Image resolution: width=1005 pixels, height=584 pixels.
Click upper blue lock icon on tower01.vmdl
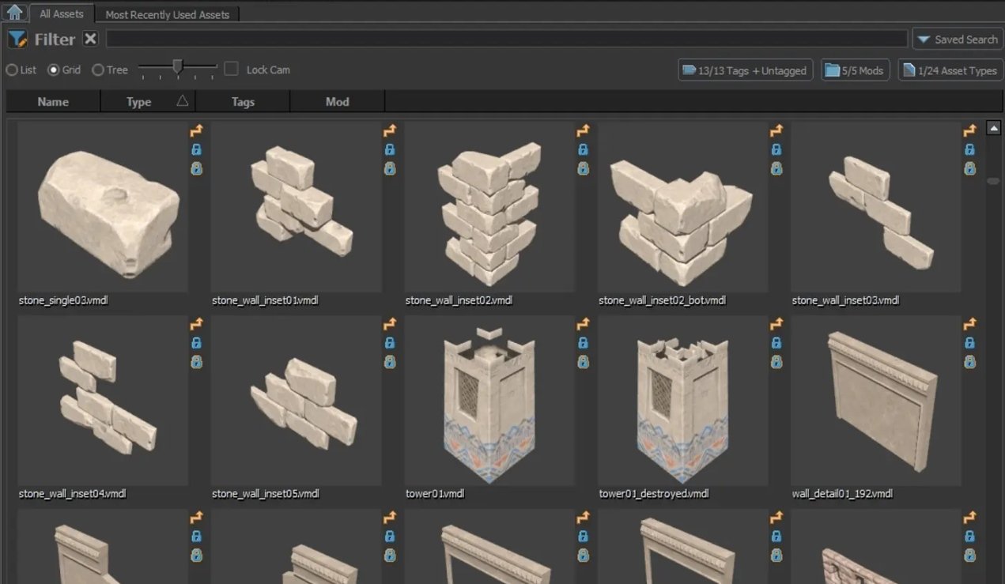(x=583, y=343)
